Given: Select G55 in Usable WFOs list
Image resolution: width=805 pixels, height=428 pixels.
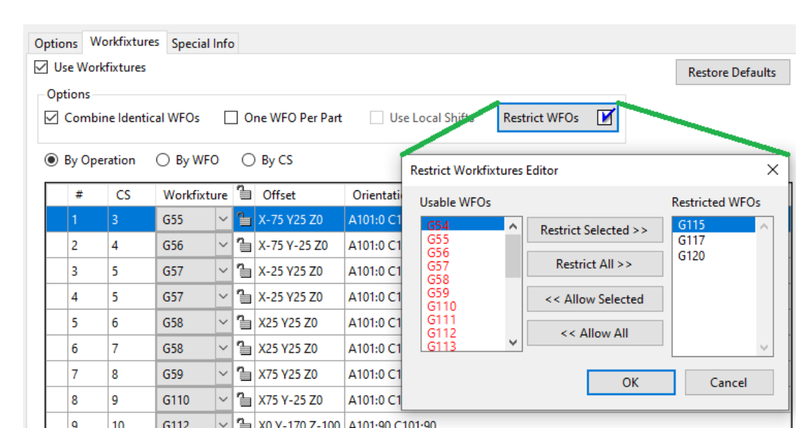Looking at the screenshot, I should coord(463,239).
